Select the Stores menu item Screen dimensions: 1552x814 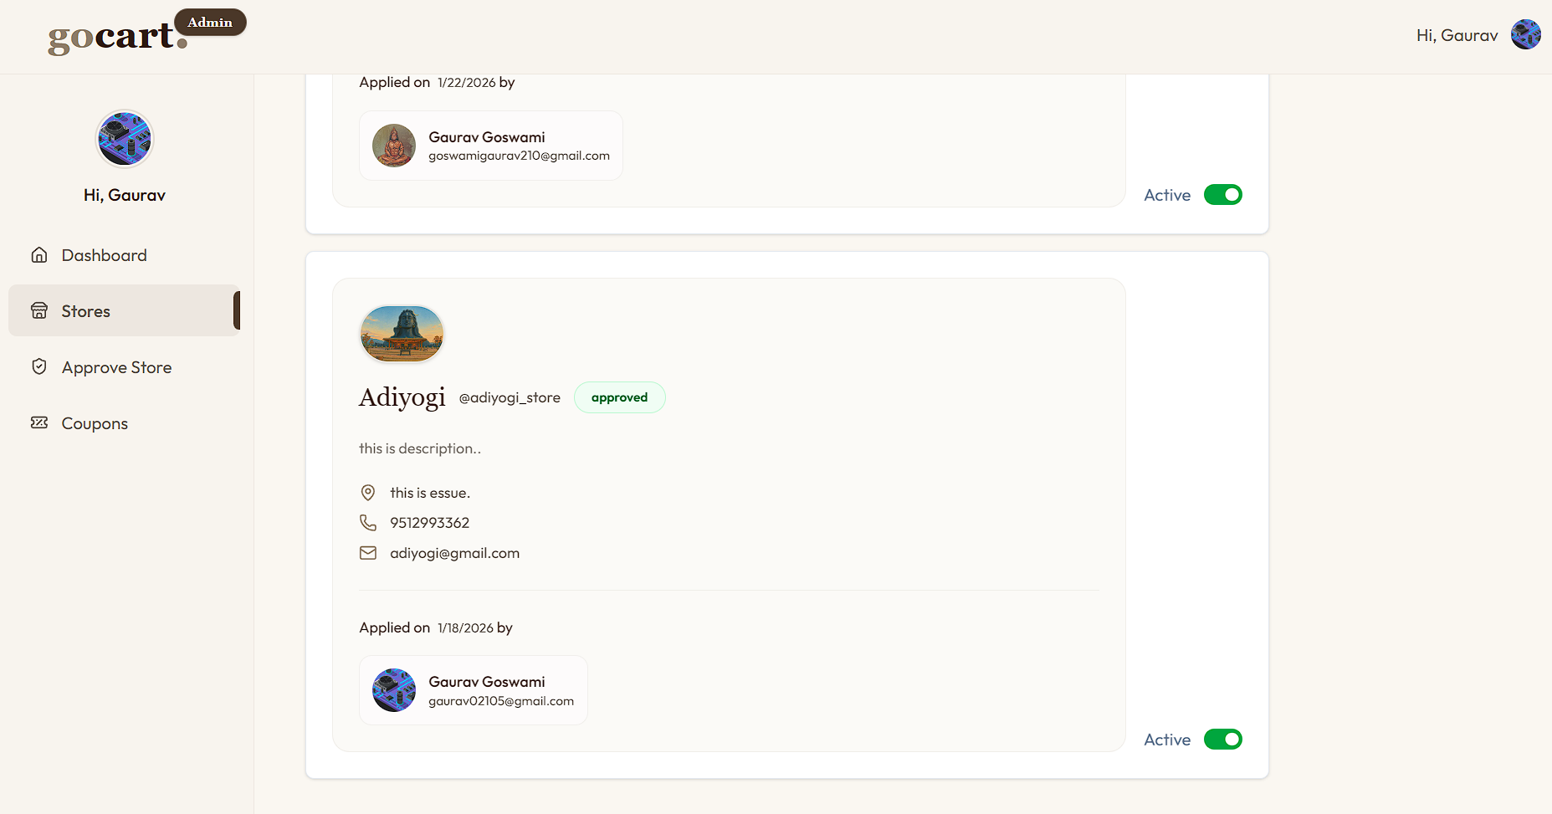pos(125,310)
